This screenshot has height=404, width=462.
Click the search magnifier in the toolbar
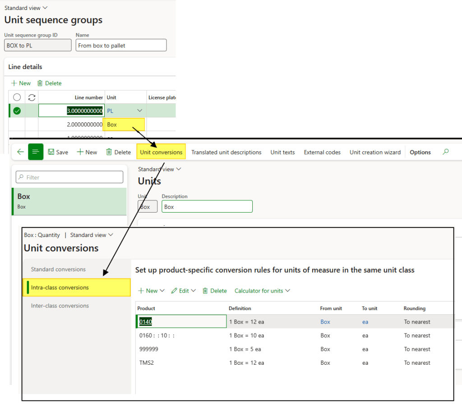[x=446, y=152]
